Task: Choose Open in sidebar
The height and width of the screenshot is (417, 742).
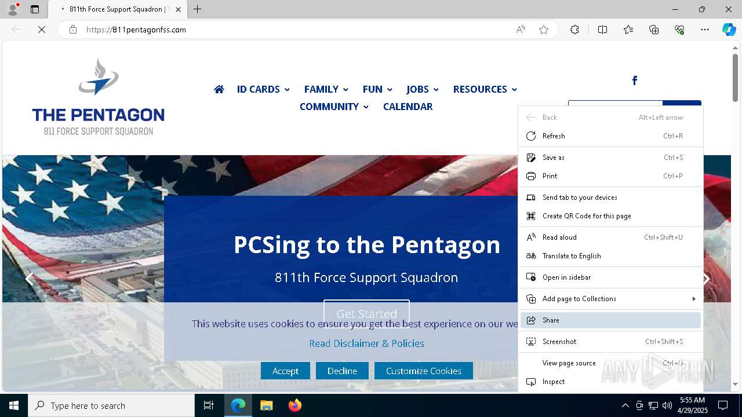Action: click(x=610, y=277)
